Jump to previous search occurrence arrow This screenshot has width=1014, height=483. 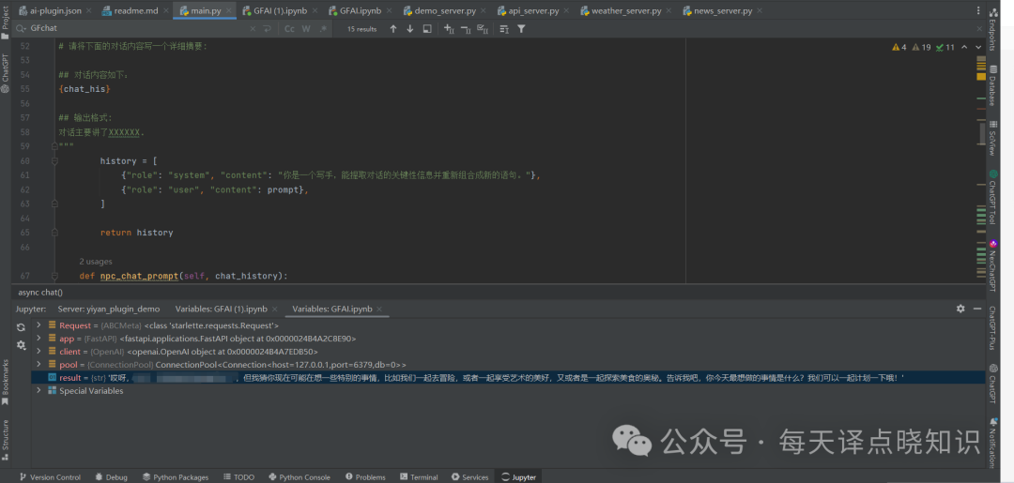(x=393, y=29)
